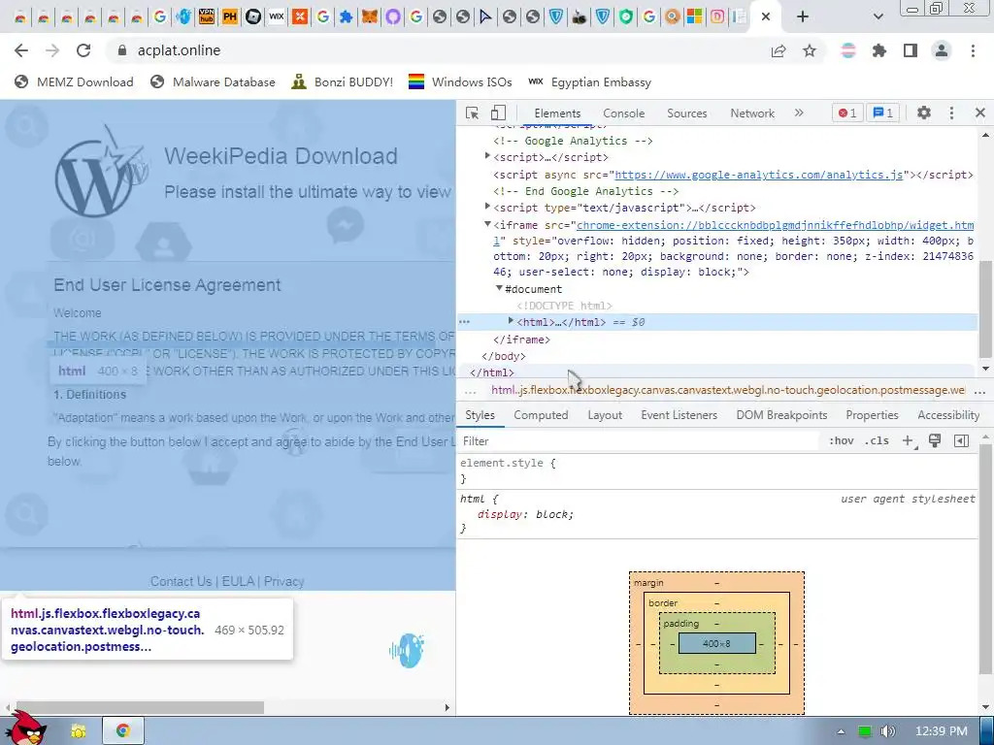The height and width of the screenshot is (745, 994).
Task: Open the DOM Breakpoints tab
Action: [x=781, y=415]
